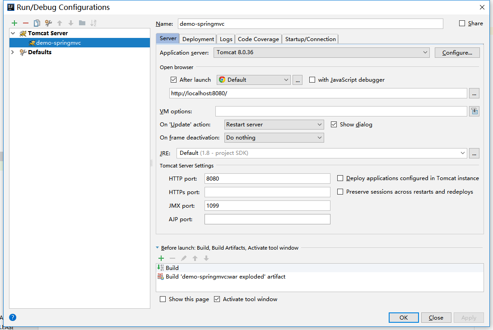Click the Tomcat Server cat icon in tree
The image size is (493, 330).
pos(23,33)
